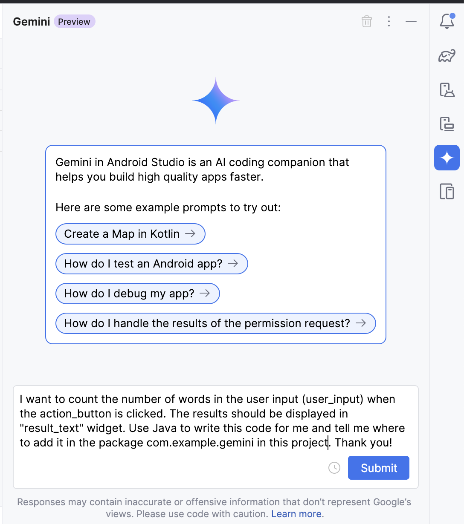Show prompt history via clock icon
Screen dimensions: 464x524
coord(334,468)
